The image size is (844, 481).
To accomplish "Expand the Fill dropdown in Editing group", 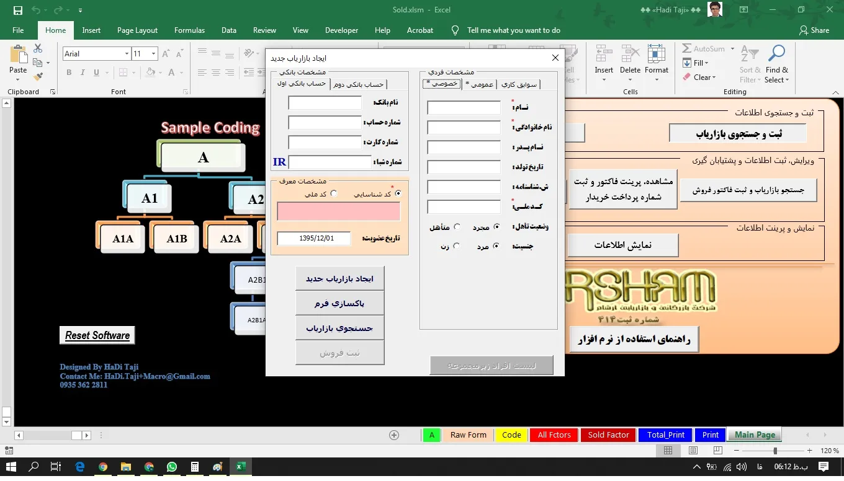I will click(x=706, y=63).
